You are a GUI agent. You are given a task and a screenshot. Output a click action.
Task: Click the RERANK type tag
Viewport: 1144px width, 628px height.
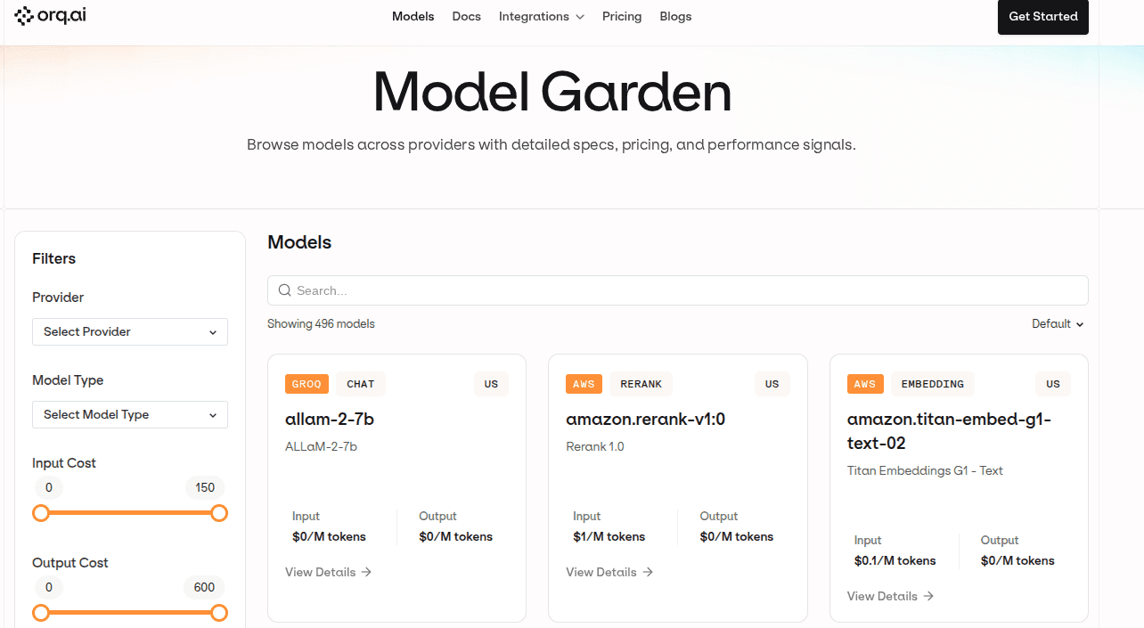coord(641,384)
